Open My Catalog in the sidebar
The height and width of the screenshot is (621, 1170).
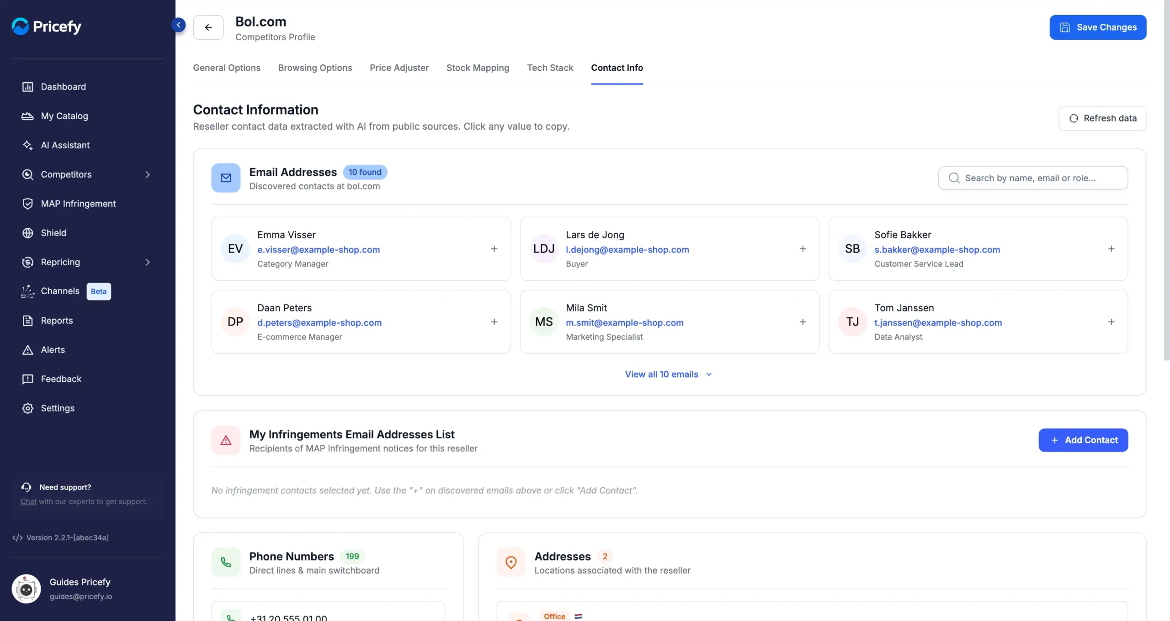(64, 116)
